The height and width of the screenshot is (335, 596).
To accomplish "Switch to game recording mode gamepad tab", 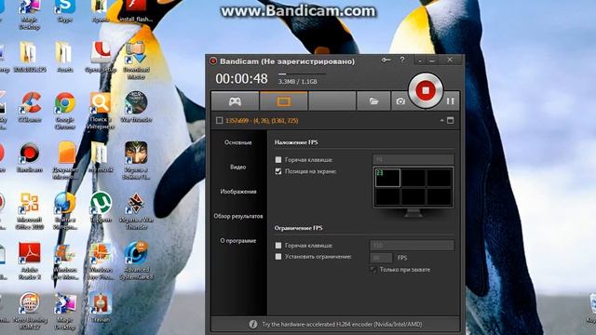I will (x=235, y=101).
